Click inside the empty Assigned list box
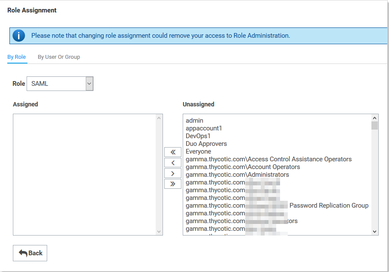 tap(84, 174)
